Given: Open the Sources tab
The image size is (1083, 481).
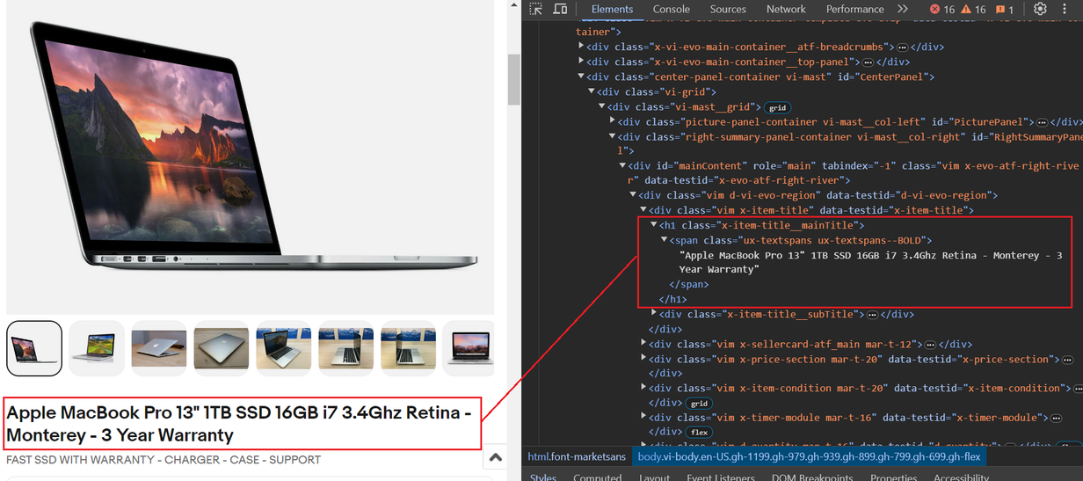Looking at the screenshot, I should click(x=728, y=9).
